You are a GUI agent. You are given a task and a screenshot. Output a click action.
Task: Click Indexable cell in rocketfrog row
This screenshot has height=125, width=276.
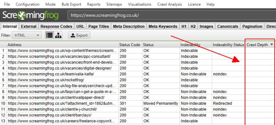click(196, 80)
